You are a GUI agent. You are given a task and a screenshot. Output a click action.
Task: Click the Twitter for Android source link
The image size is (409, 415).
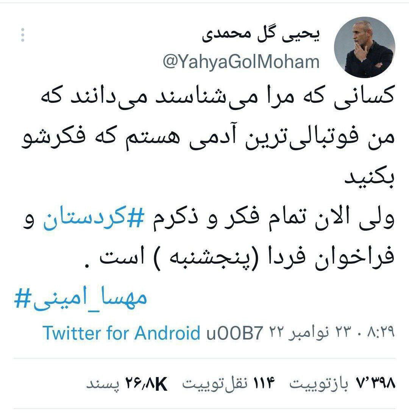click(x=121, y=332)
